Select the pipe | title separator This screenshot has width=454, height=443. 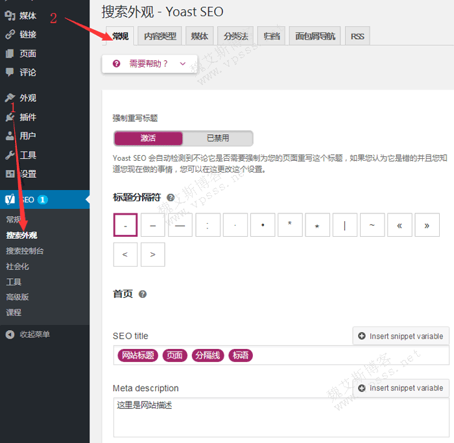344,225
